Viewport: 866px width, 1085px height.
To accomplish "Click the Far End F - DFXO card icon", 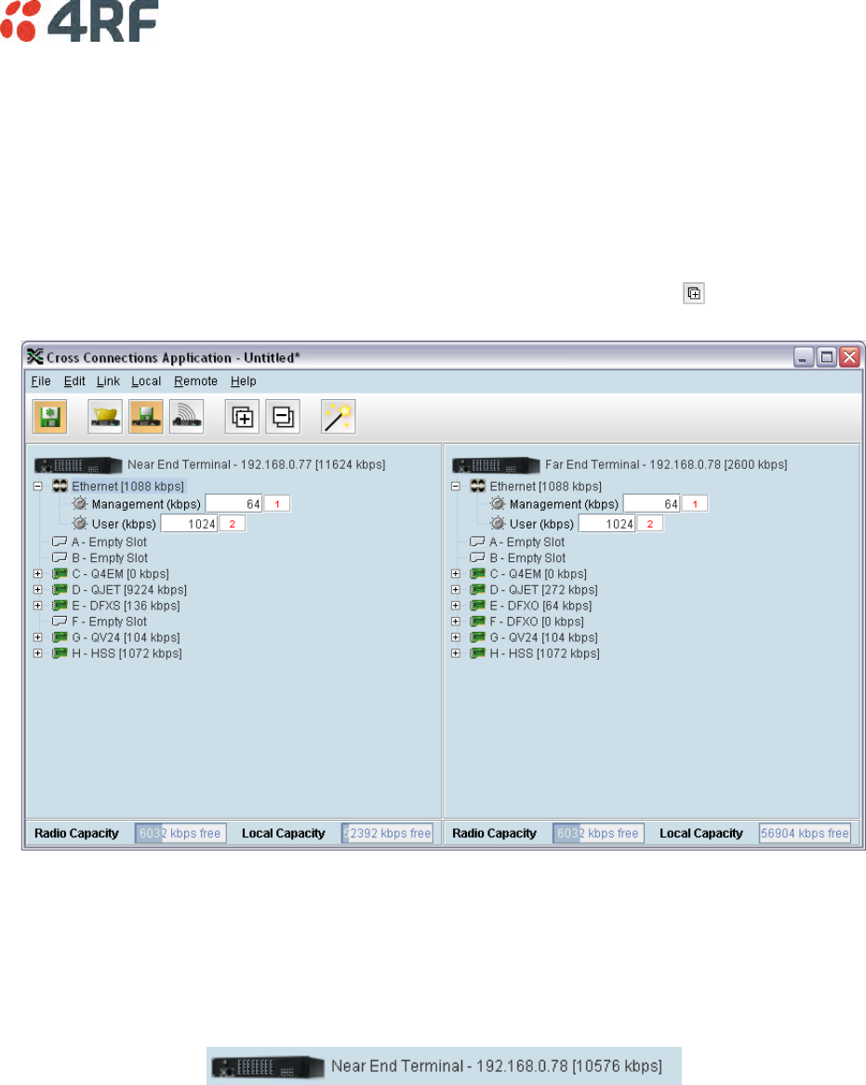I will pyautogui.click(x=478, y=622).
